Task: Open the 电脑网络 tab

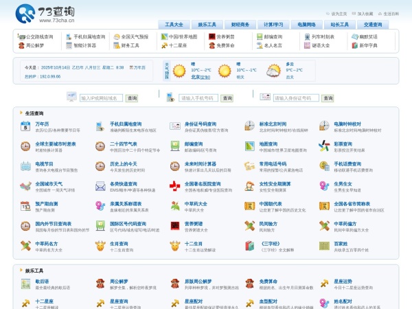Action: 306,25
